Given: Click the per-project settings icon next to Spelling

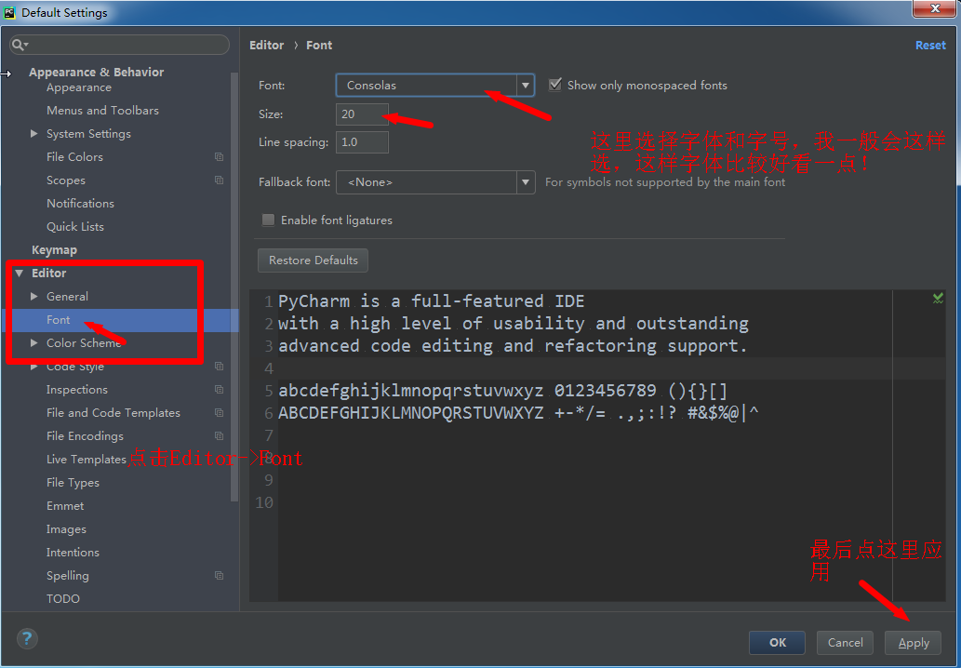Looking at the screenshot, I should 220,576.
